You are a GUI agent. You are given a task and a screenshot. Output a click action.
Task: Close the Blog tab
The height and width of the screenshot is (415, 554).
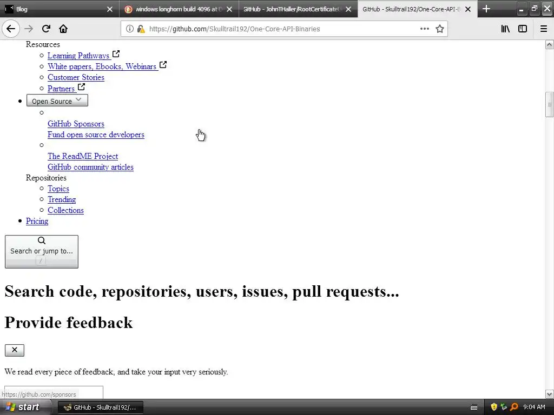click(x=110, y=9)
